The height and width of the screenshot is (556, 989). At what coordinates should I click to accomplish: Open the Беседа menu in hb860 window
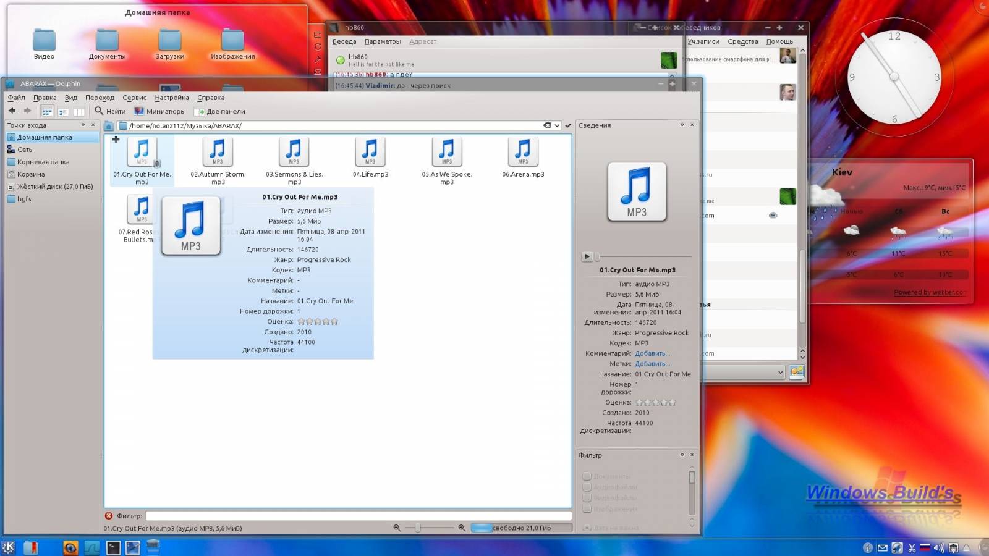tap(344, 41)
